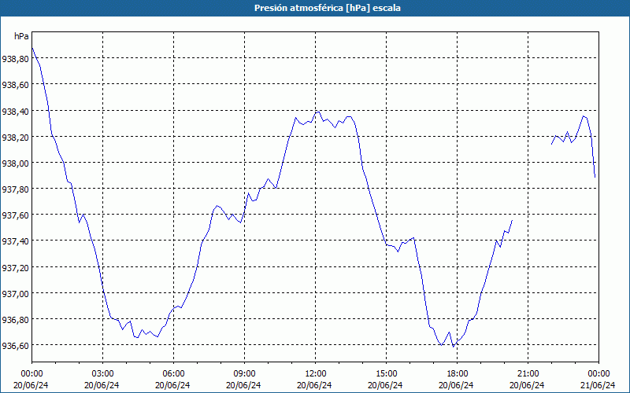Click the 937,20 y-axis value
Viewport: 630px width, 393px height.
[15, 268]
